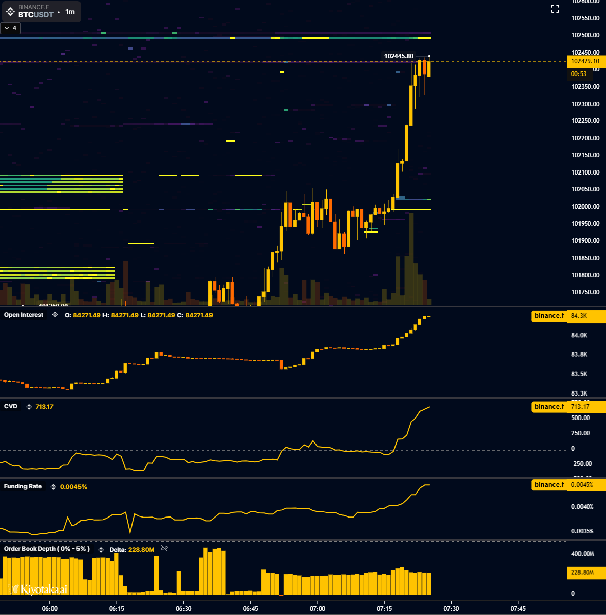
Task: Click the exchange icon in Funding Rate panel
Action: (x=53, y=486)
